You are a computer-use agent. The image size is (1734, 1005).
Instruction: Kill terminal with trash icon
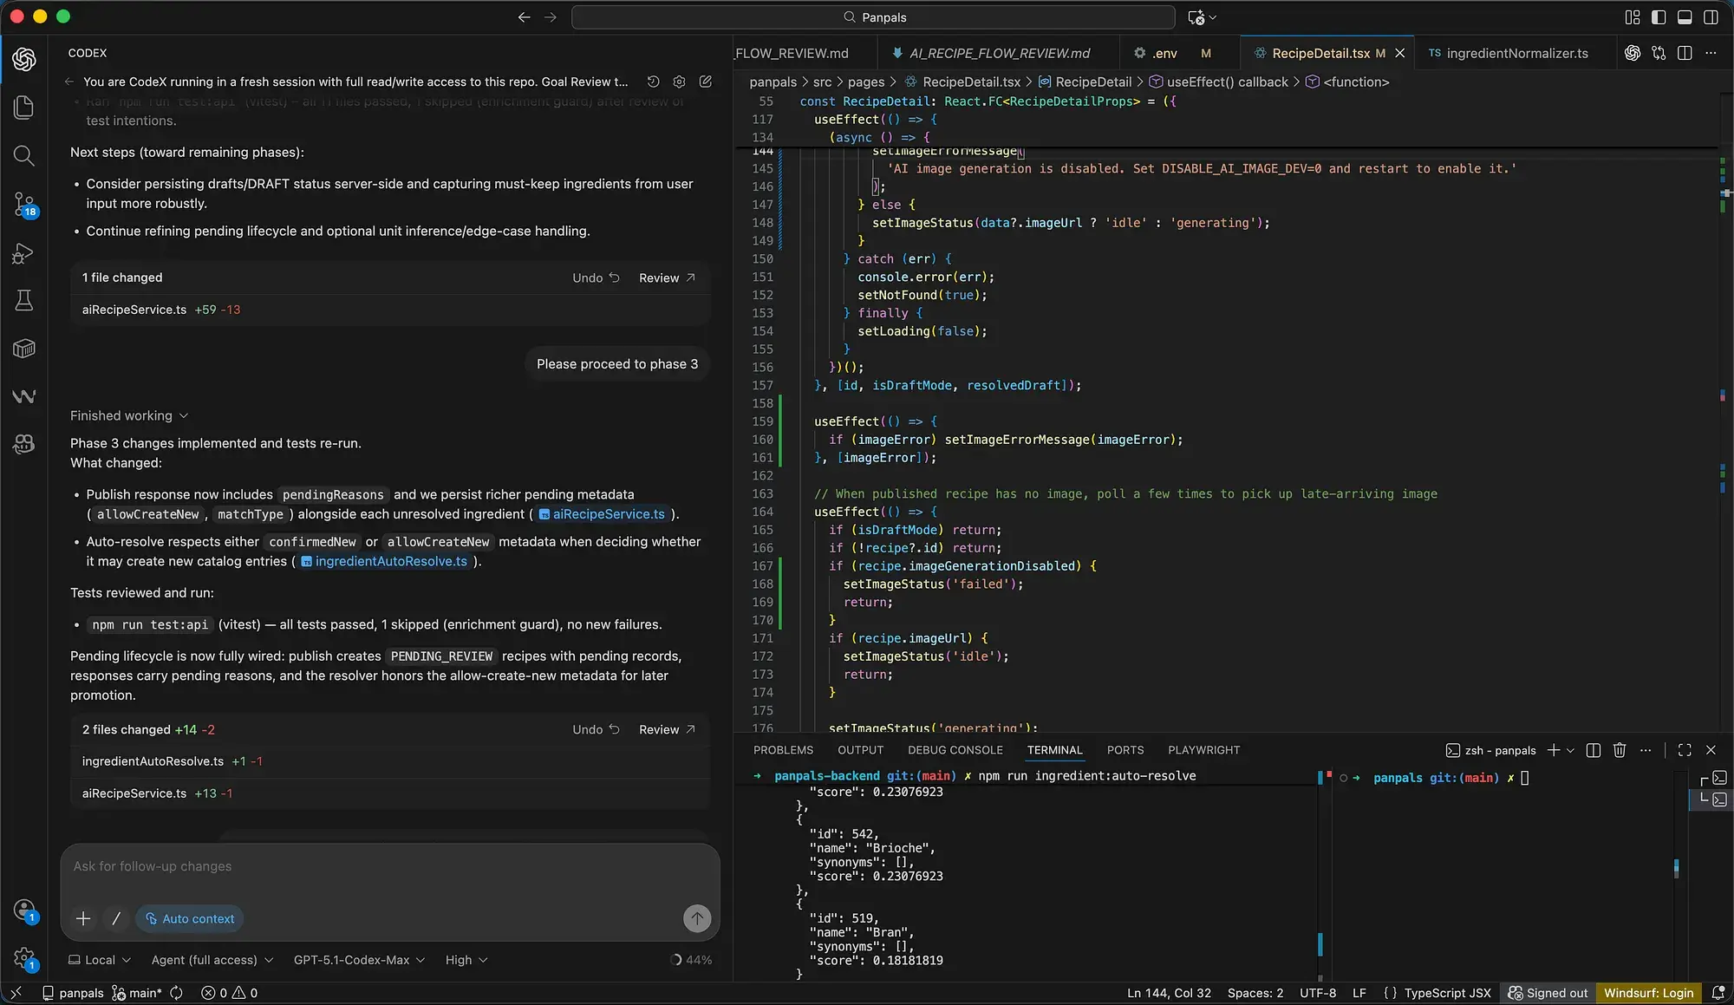tap(1619, 750)
